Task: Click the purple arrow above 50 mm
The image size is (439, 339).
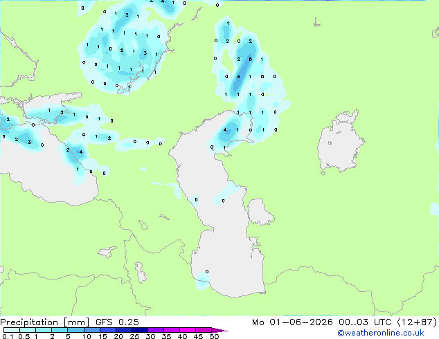Action: pyautogui.click(x=219, y=330)
